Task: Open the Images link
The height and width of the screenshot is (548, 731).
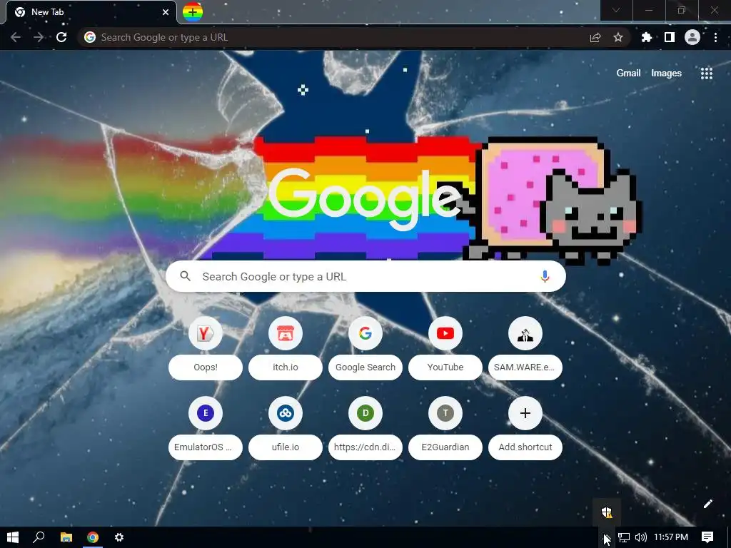Action: [666, 73]
